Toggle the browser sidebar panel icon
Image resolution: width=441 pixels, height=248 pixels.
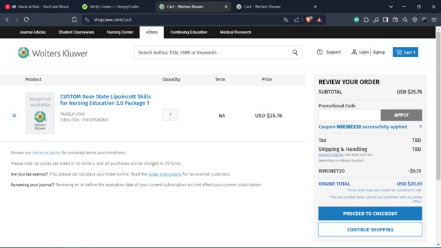point(385,20)
